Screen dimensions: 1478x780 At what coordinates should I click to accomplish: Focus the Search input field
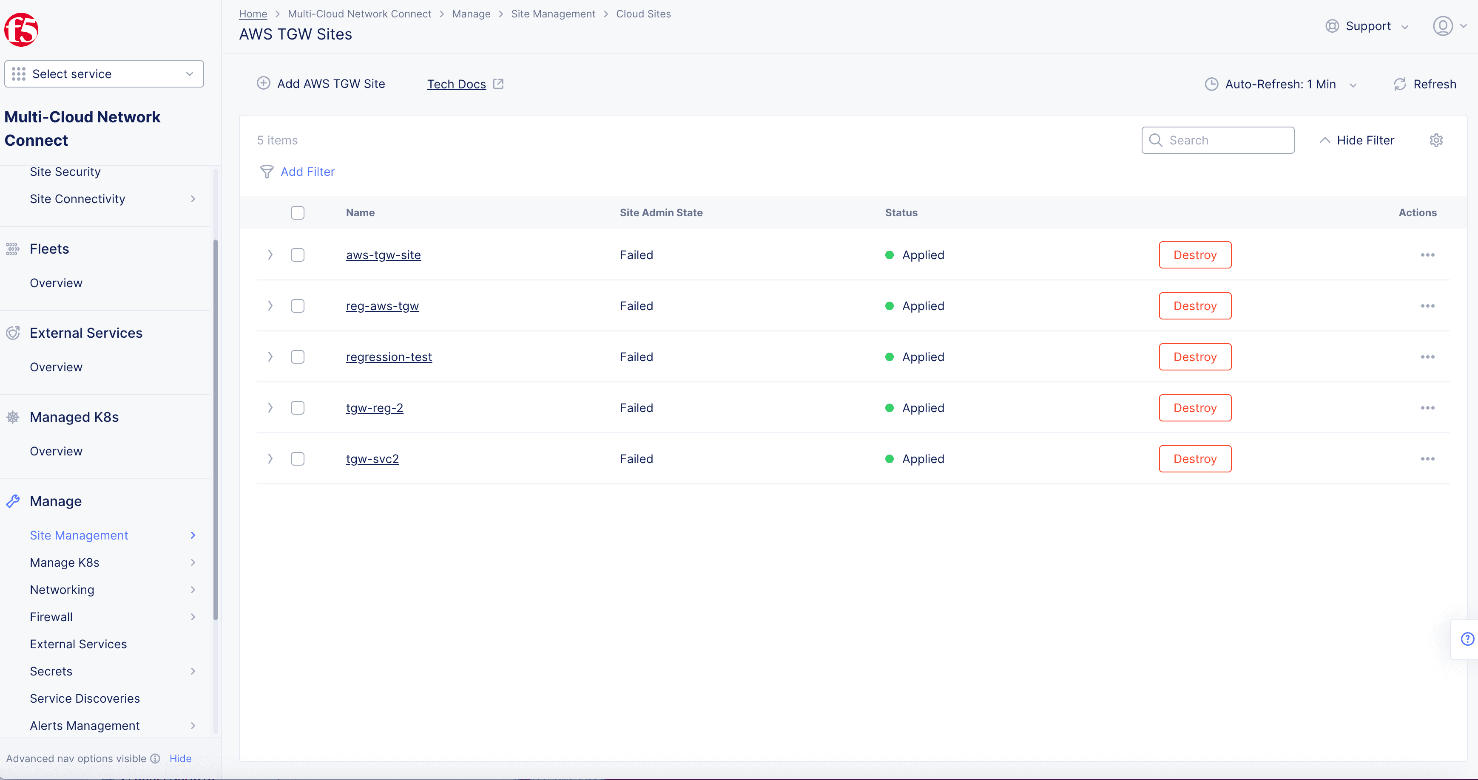(1217, 141)
